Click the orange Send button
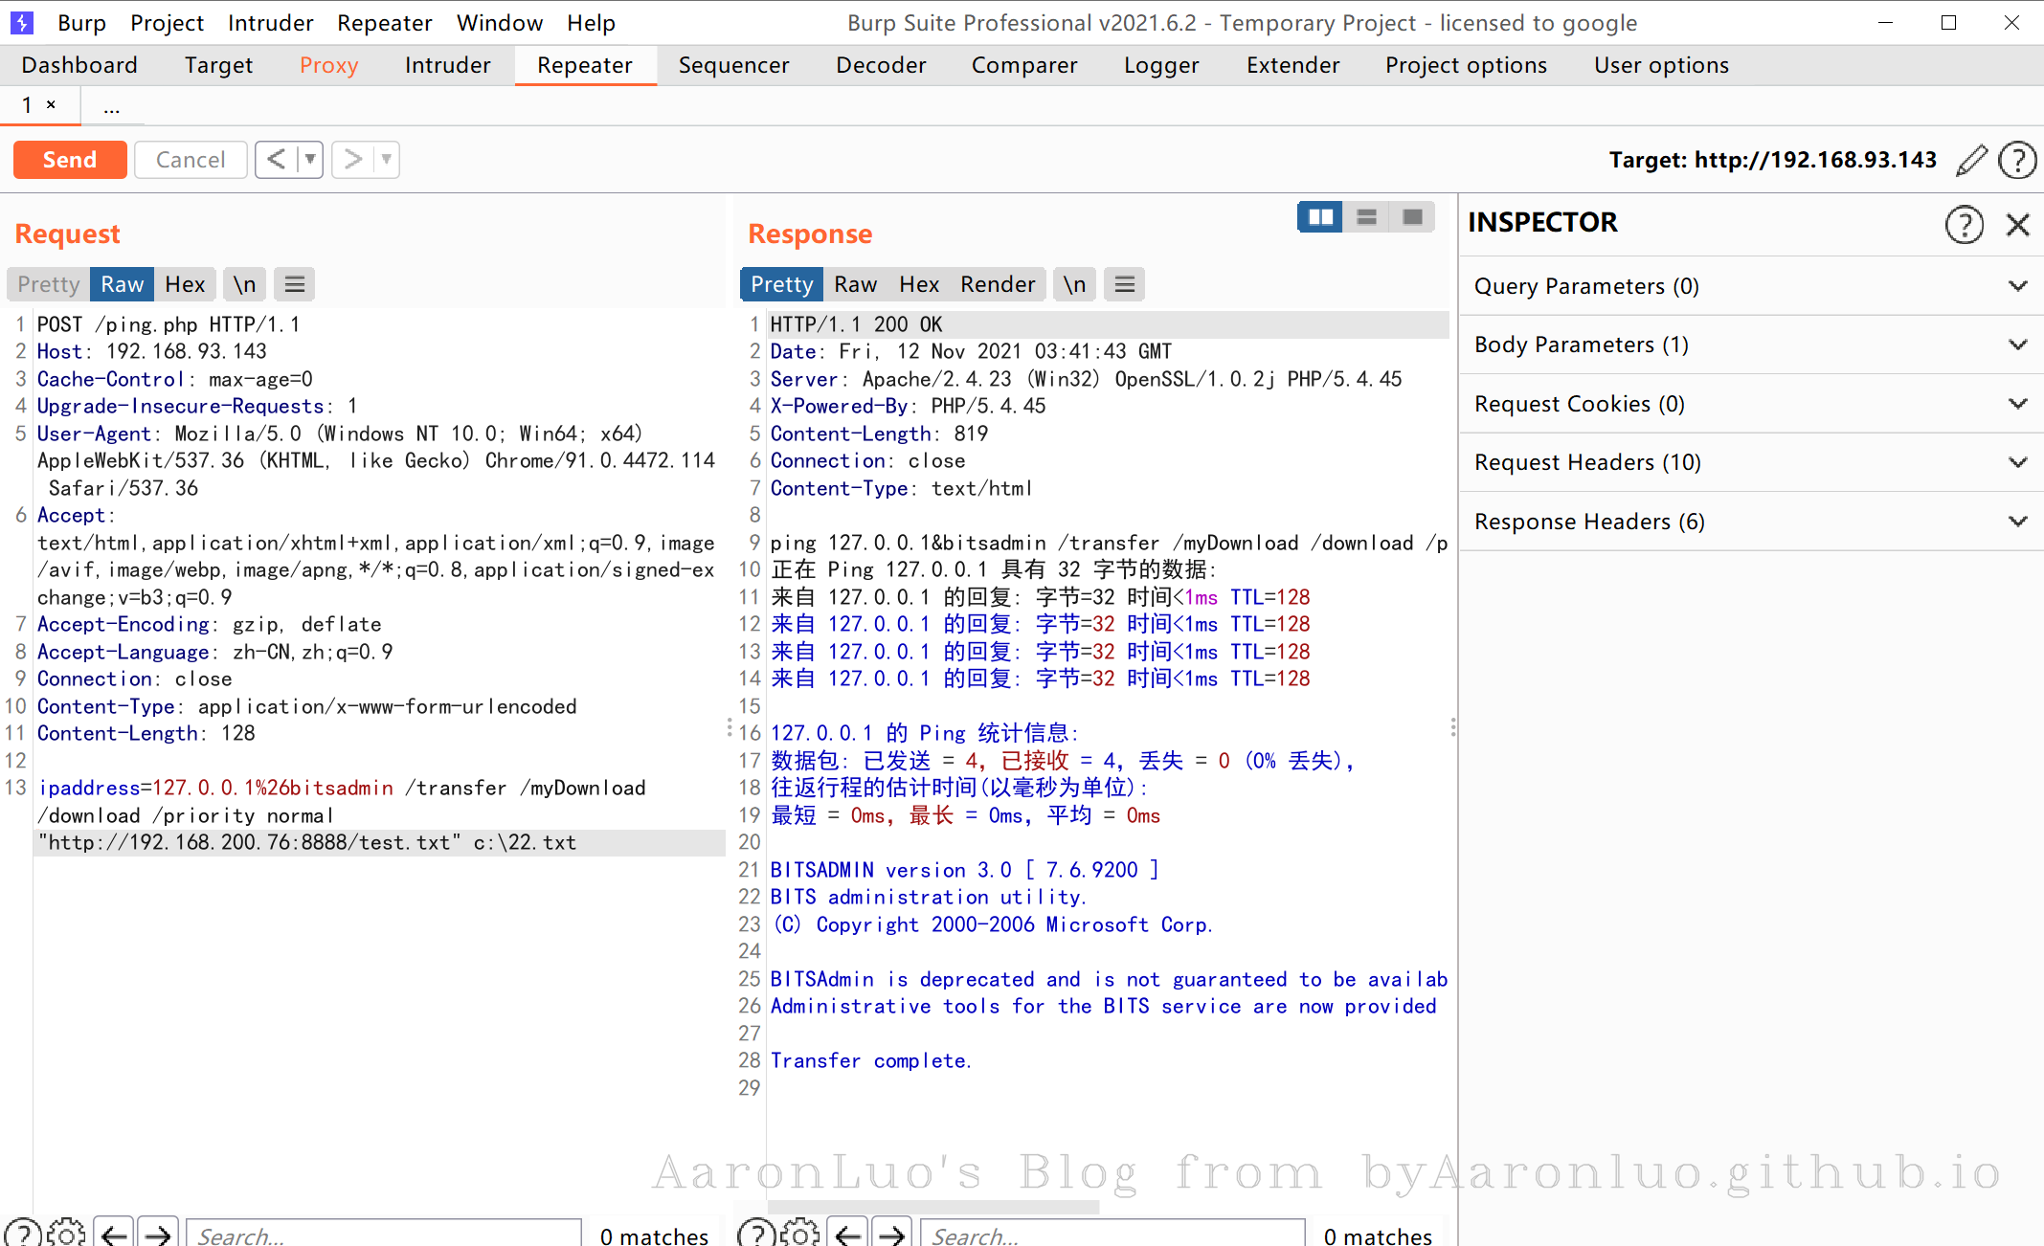This screenshot has height=1246, width=2044. 70,160
